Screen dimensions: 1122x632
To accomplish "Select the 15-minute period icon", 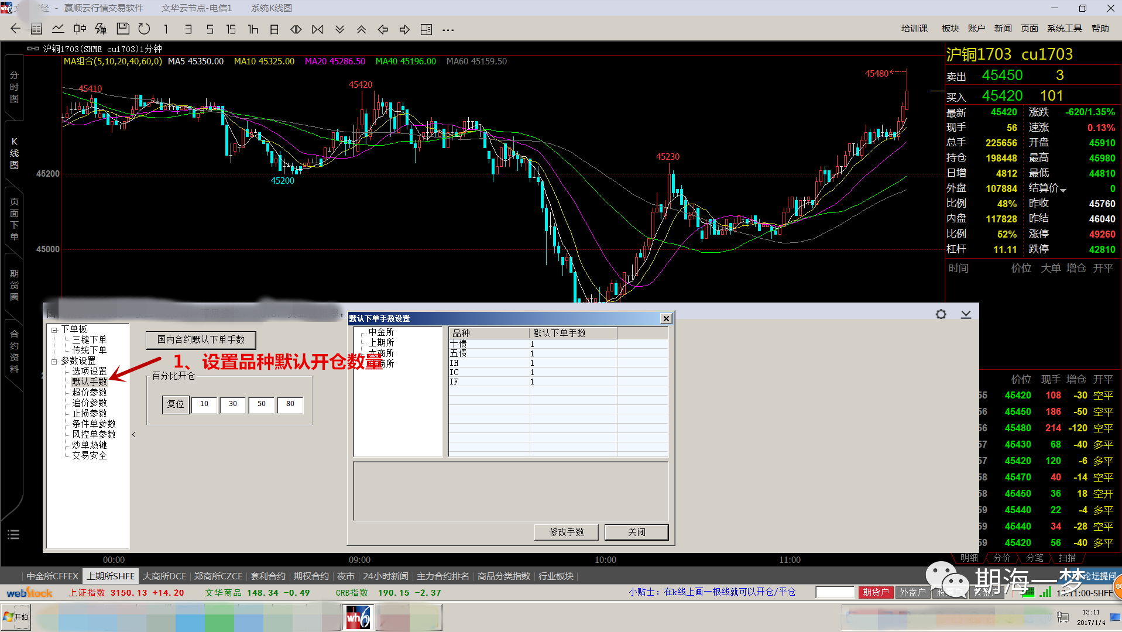I will (x=231, y=29).
